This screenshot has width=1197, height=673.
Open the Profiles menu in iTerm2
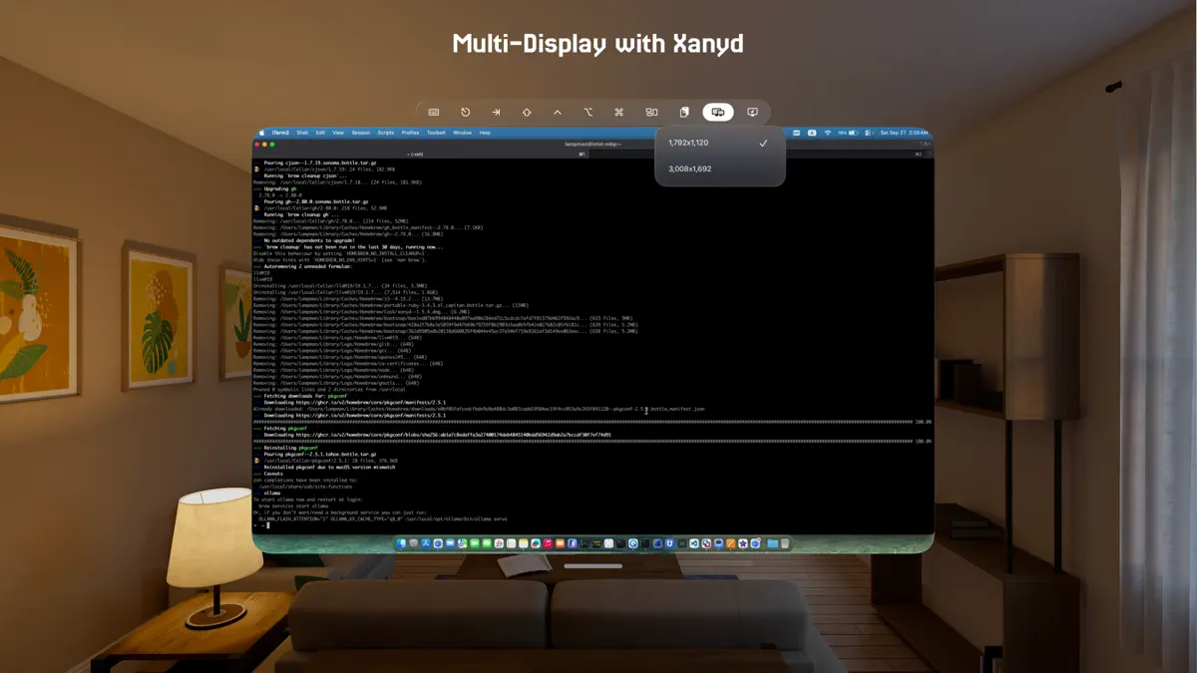tap(411, 132)
